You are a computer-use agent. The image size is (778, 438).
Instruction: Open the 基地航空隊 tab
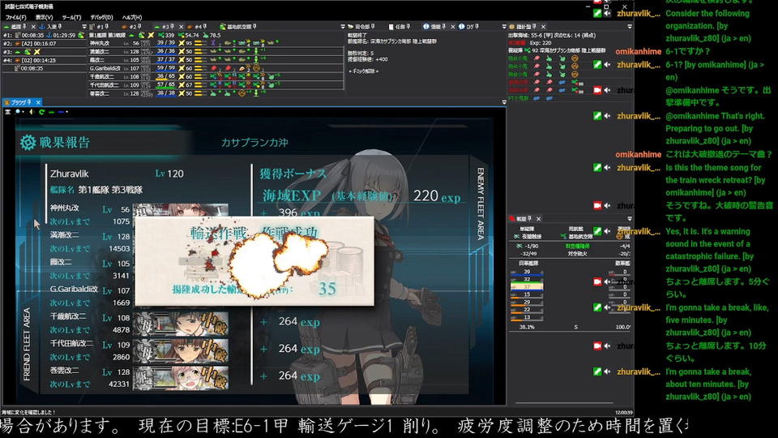coord(238,27)
